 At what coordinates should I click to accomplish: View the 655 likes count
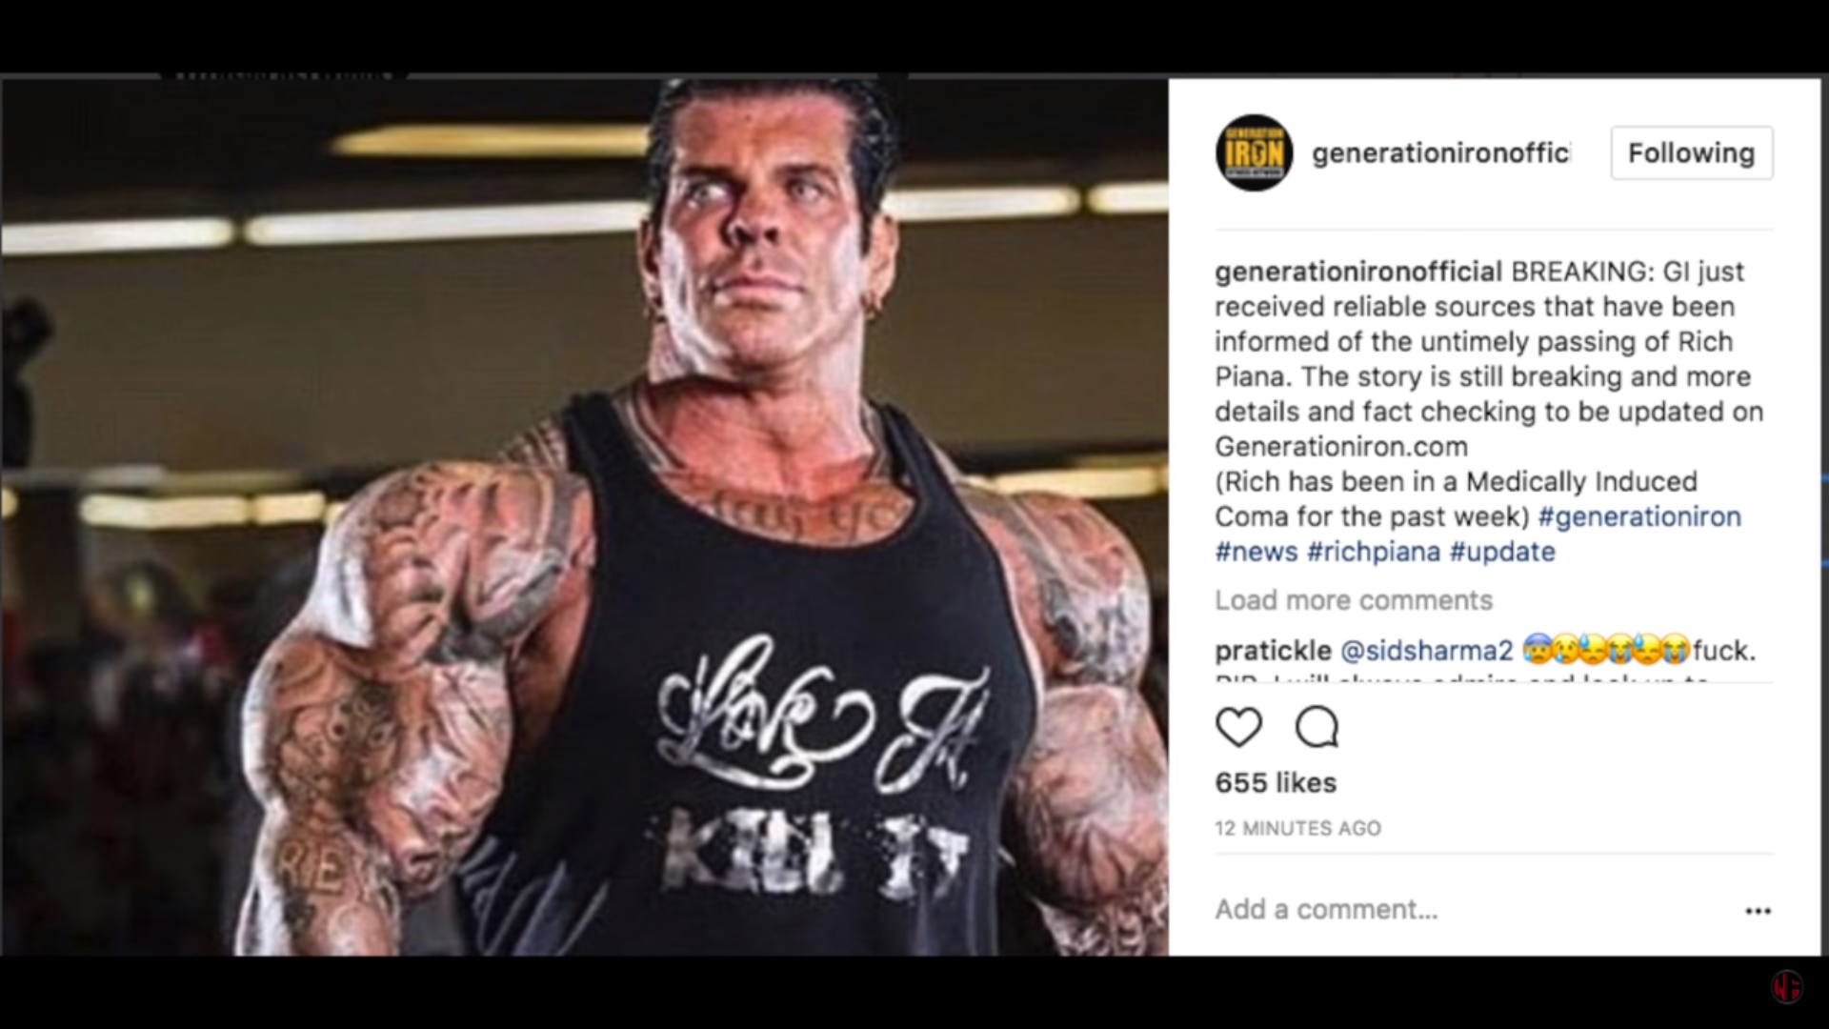[x=1276, y=782]
